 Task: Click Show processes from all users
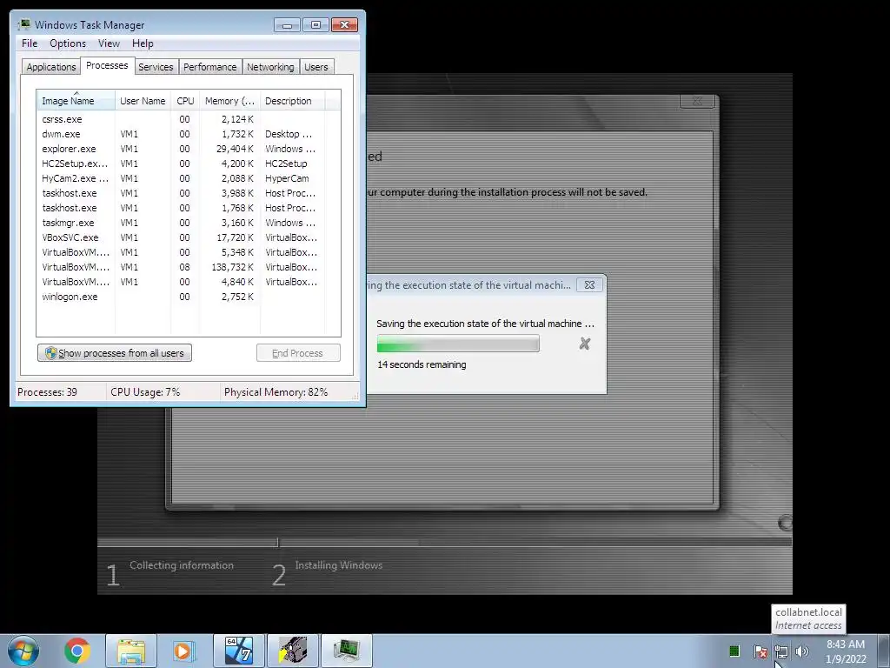point(115,353)
